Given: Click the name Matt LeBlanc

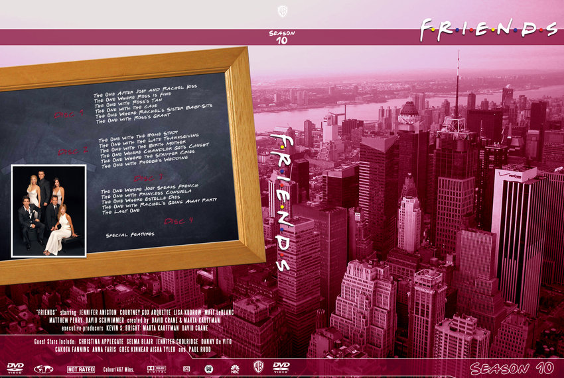Looking at the screenshot, I should tap(219, 312).
